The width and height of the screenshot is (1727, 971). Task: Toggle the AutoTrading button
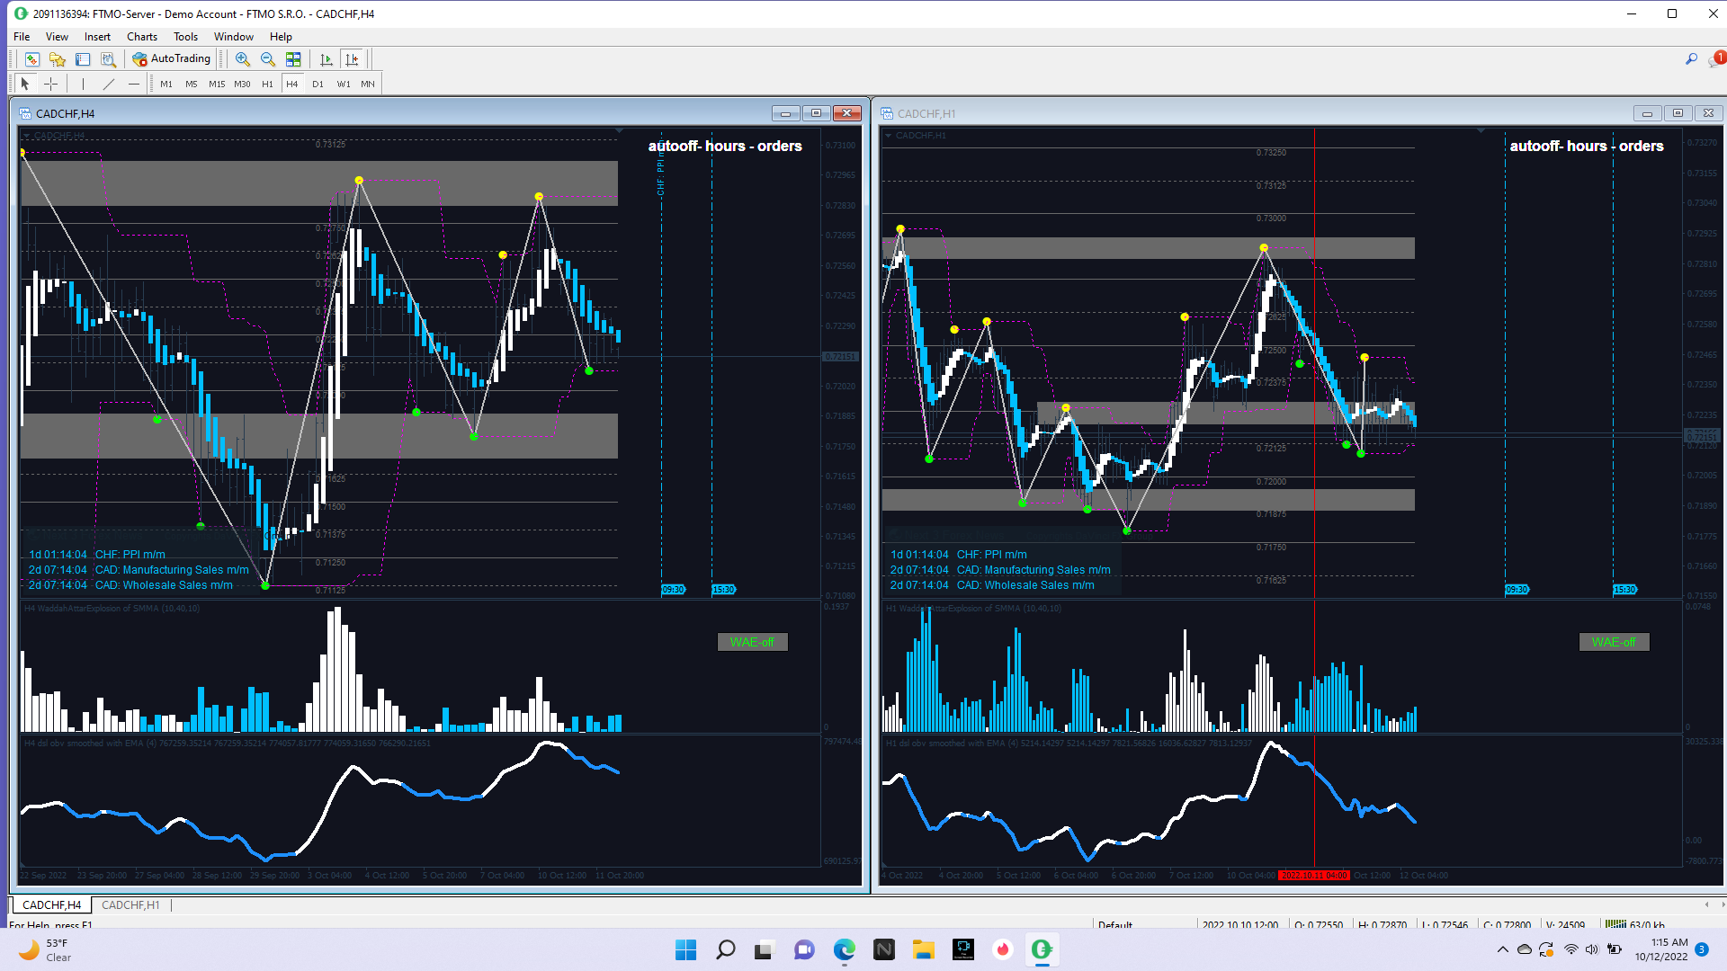(172, 59)
